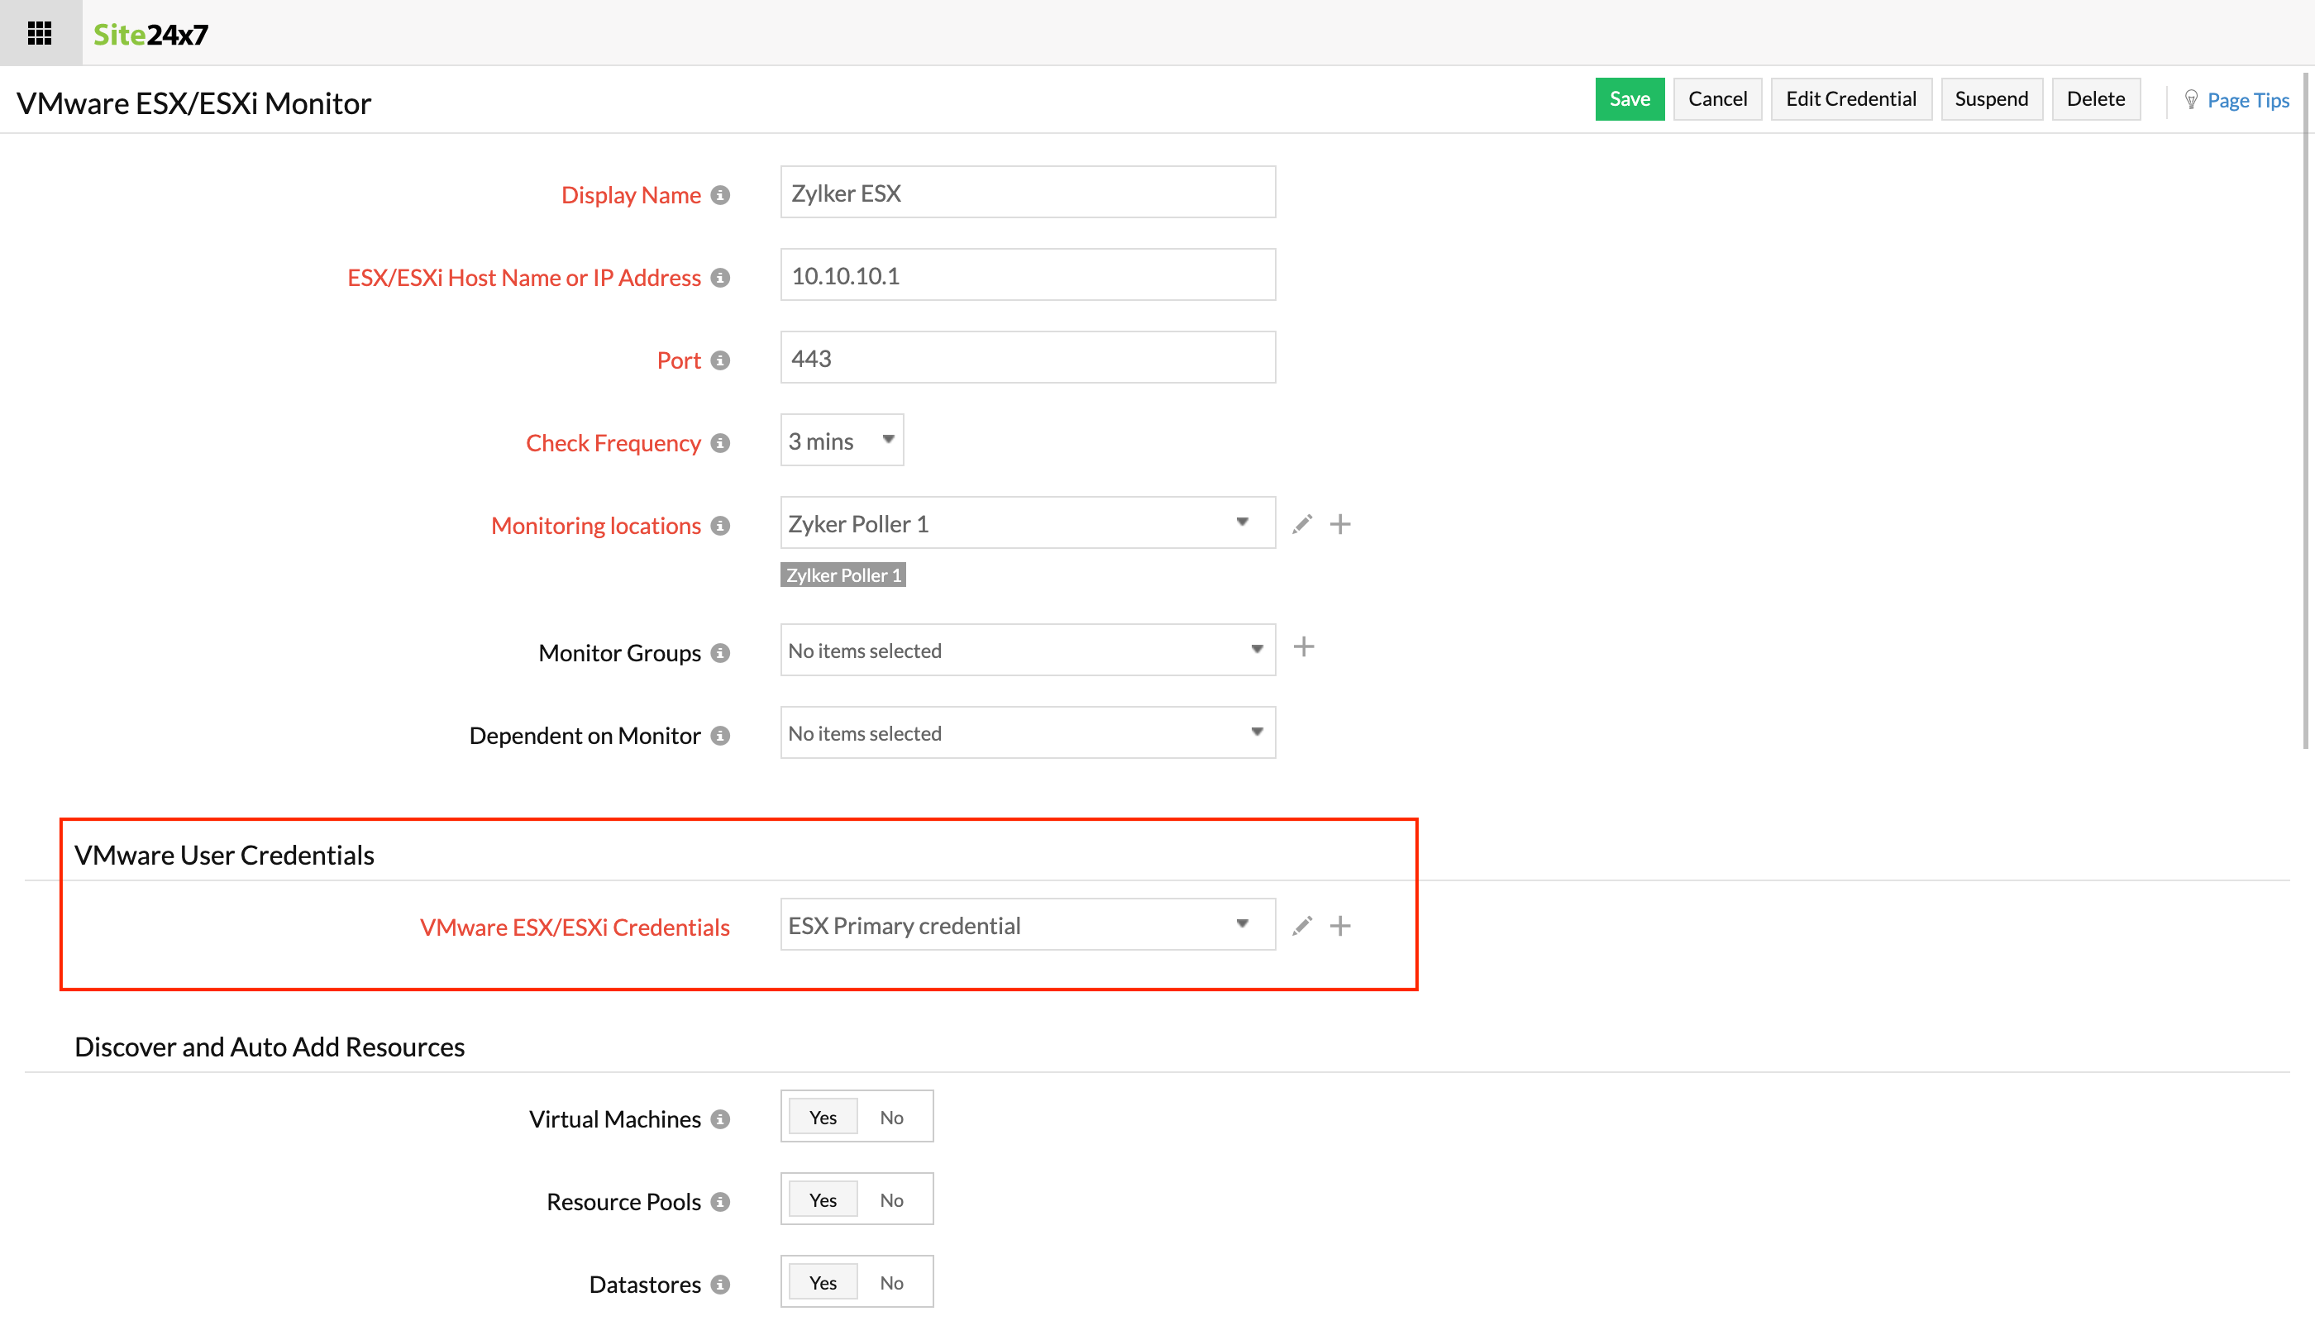Click the Site24x7 logo
This screenshot has width=2315, height=1340.
point(150,33)
